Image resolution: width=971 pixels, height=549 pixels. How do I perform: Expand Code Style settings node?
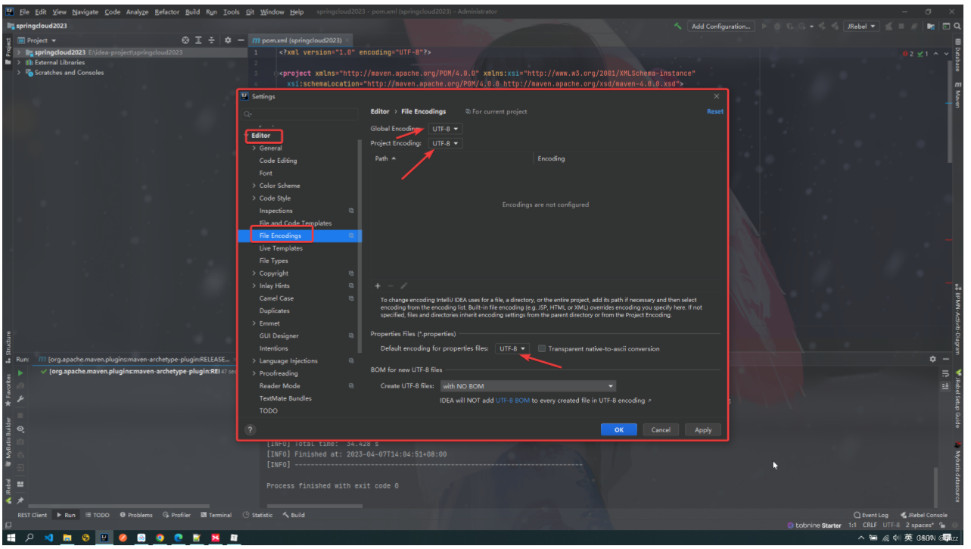tap(254, 198)
